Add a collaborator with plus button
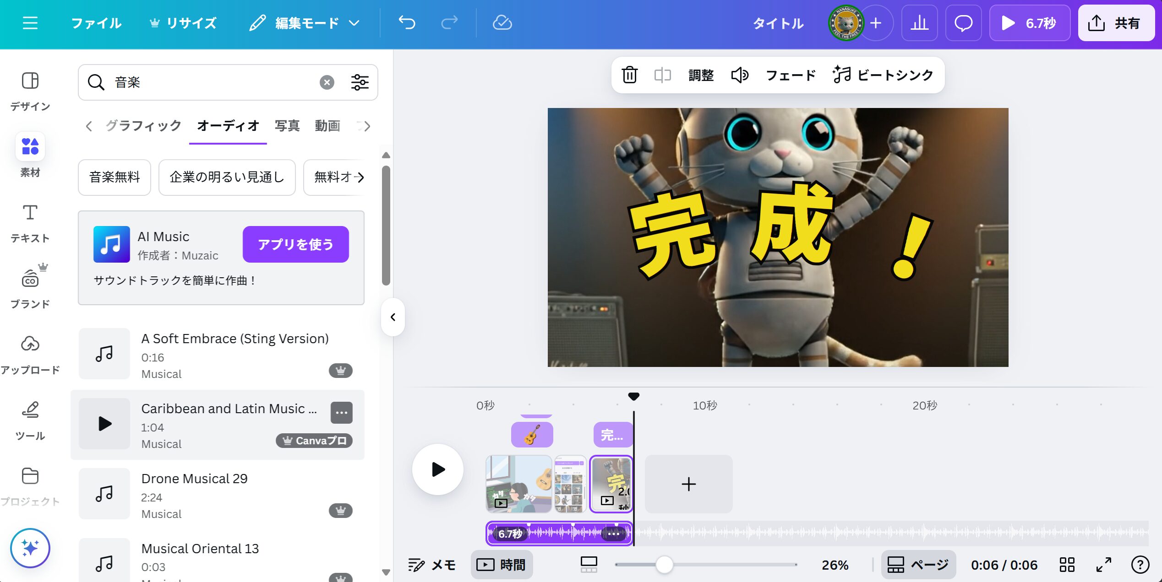1162x582 pixels. [876, 23]
